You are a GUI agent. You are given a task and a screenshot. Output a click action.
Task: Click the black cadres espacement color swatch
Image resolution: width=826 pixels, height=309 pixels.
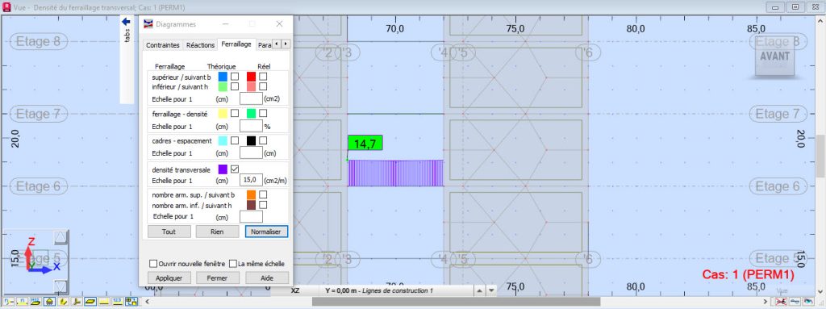tap(251, 140)
